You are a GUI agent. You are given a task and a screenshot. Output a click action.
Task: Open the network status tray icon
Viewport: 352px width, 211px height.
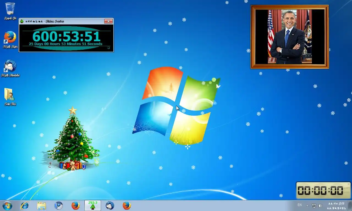click(314, 206)
